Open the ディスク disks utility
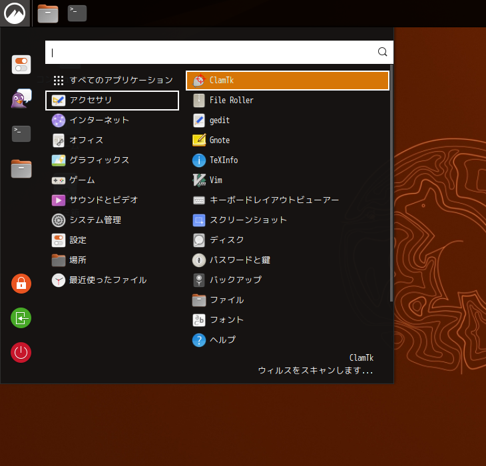486x466 pixels. point(288,240)
